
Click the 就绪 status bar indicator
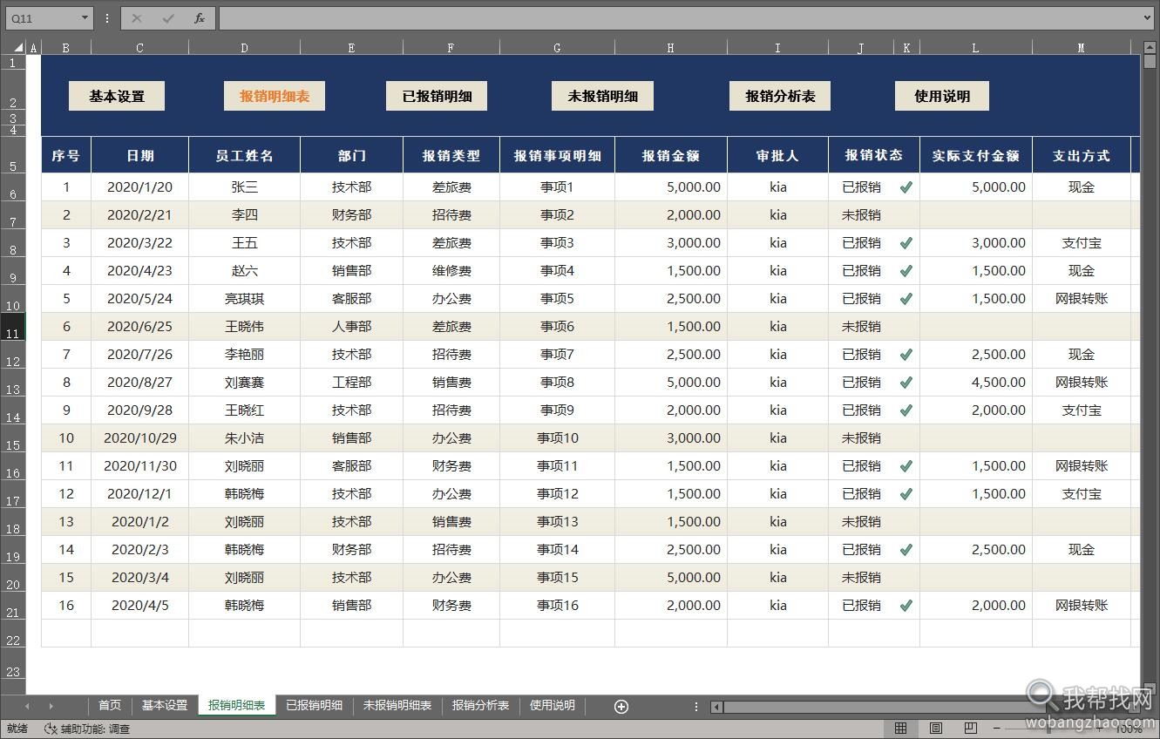pos(17,729)
